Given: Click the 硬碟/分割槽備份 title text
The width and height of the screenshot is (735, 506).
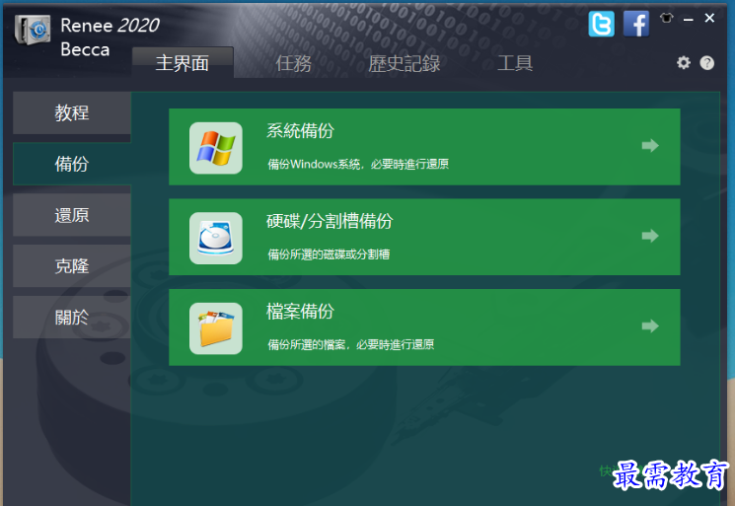Looking at the screenshot, I should tap(330, 221).
